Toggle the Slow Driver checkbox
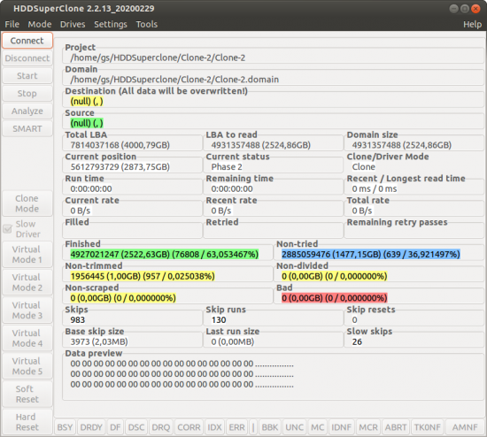Viewport: 487px width, 437px height. click(7, 229)
